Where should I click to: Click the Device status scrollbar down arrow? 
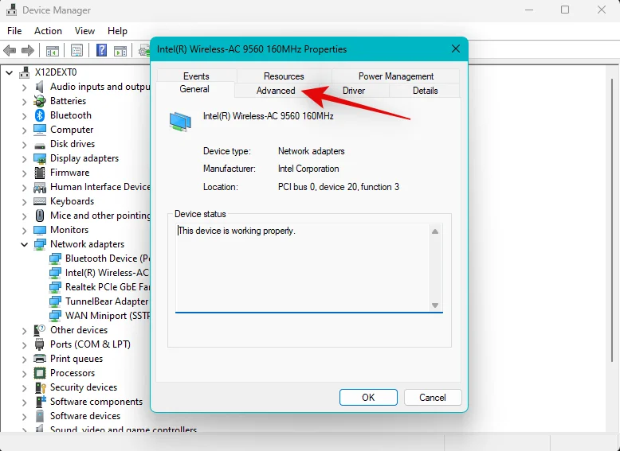pyautogui.click(x=435, y=305)
